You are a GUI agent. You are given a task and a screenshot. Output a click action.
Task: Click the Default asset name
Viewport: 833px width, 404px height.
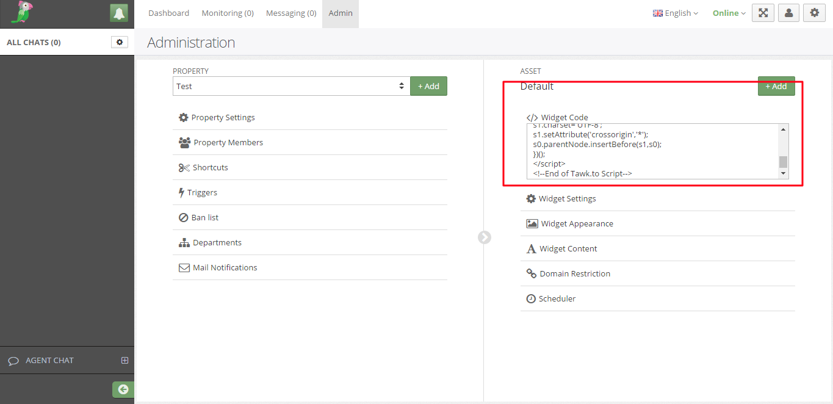(x=537, y=86)
